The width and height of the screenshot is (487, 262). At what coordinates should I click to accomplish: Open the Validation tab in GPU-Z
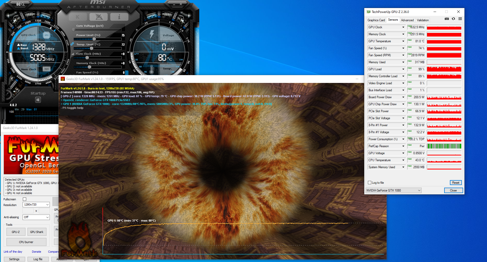click(x=423, y=20)
